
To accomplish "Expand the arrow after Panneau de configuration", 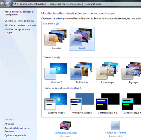I will pos(48,4).
